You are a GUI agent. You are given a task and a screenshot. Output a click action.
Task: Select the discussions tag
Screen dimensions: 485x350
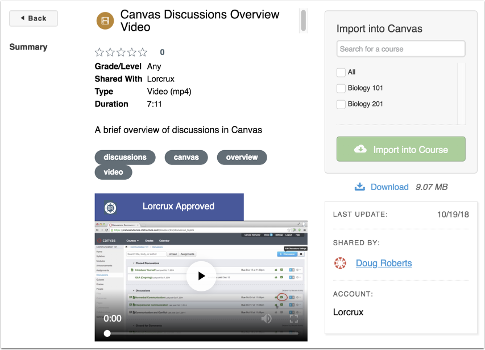click(125, 157)
